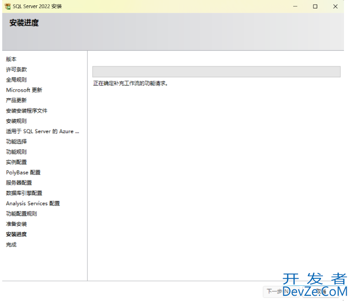
Task: Select the 版本 step in sidebar
Action: pos(11,59)
